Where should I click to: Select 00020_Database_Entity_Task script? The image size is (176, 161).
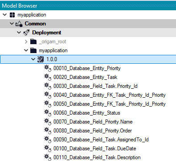(86, 77)
